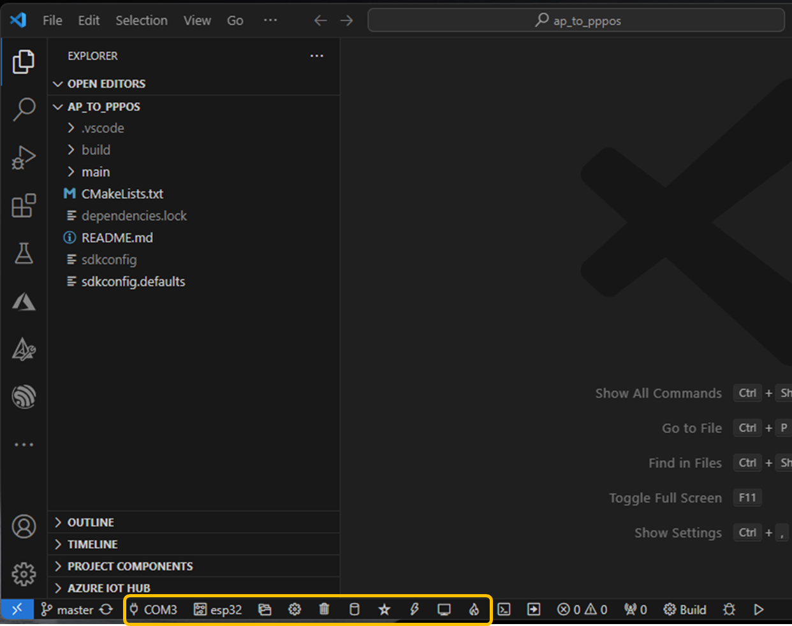This screenshot has height=626, width=792.
Task: Click the debug bug icon in status bar
Action: coord(729,609)
